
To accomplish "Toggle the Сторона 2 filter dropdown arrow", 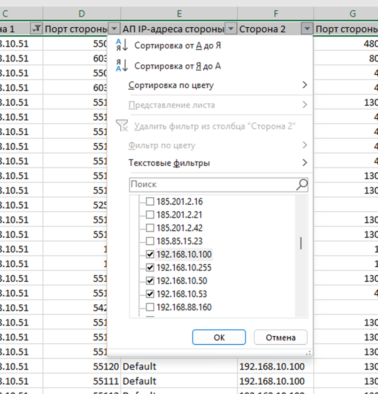I will point(307,29).
